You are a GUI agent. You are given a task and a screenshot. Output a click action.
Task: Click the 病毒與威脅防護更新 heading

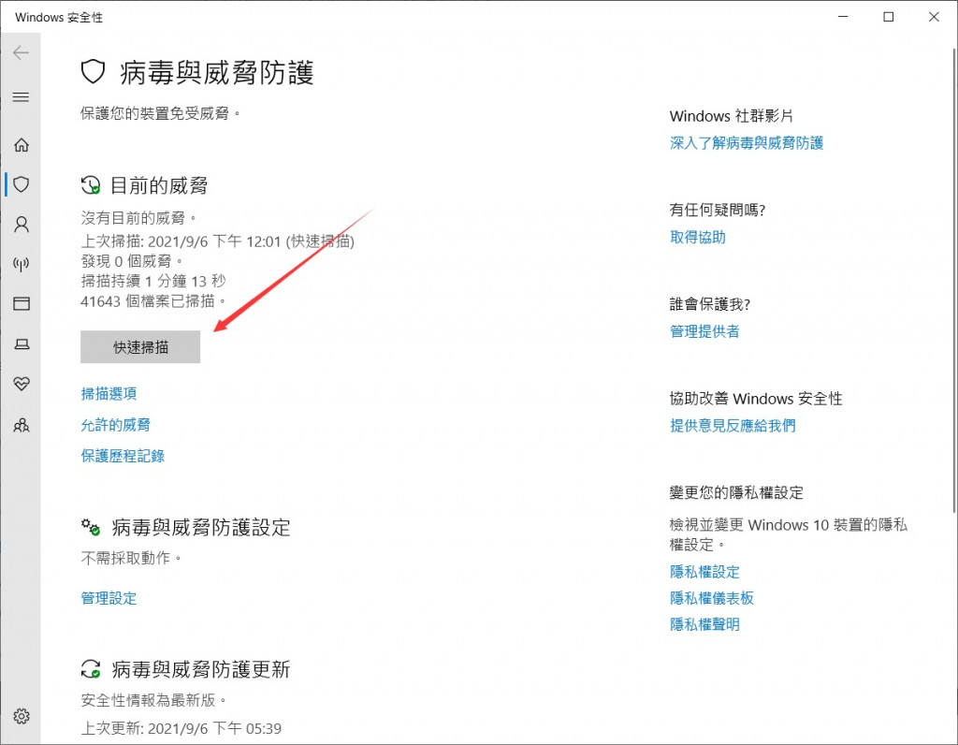pos(201,669)
